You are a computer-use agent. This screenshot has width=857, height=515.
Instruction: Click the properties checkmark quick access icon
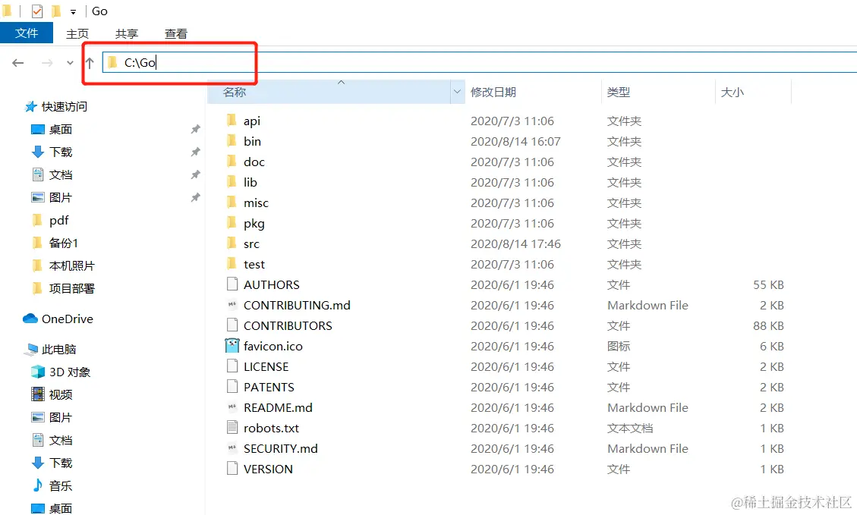coord(37,11)
